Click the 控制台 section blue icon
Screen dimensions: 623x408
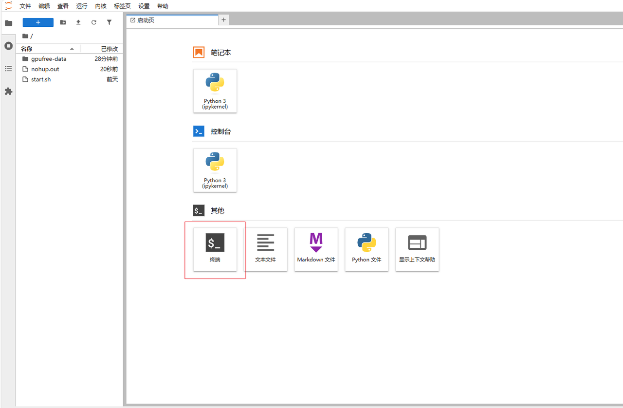click(x=199, y=131)
